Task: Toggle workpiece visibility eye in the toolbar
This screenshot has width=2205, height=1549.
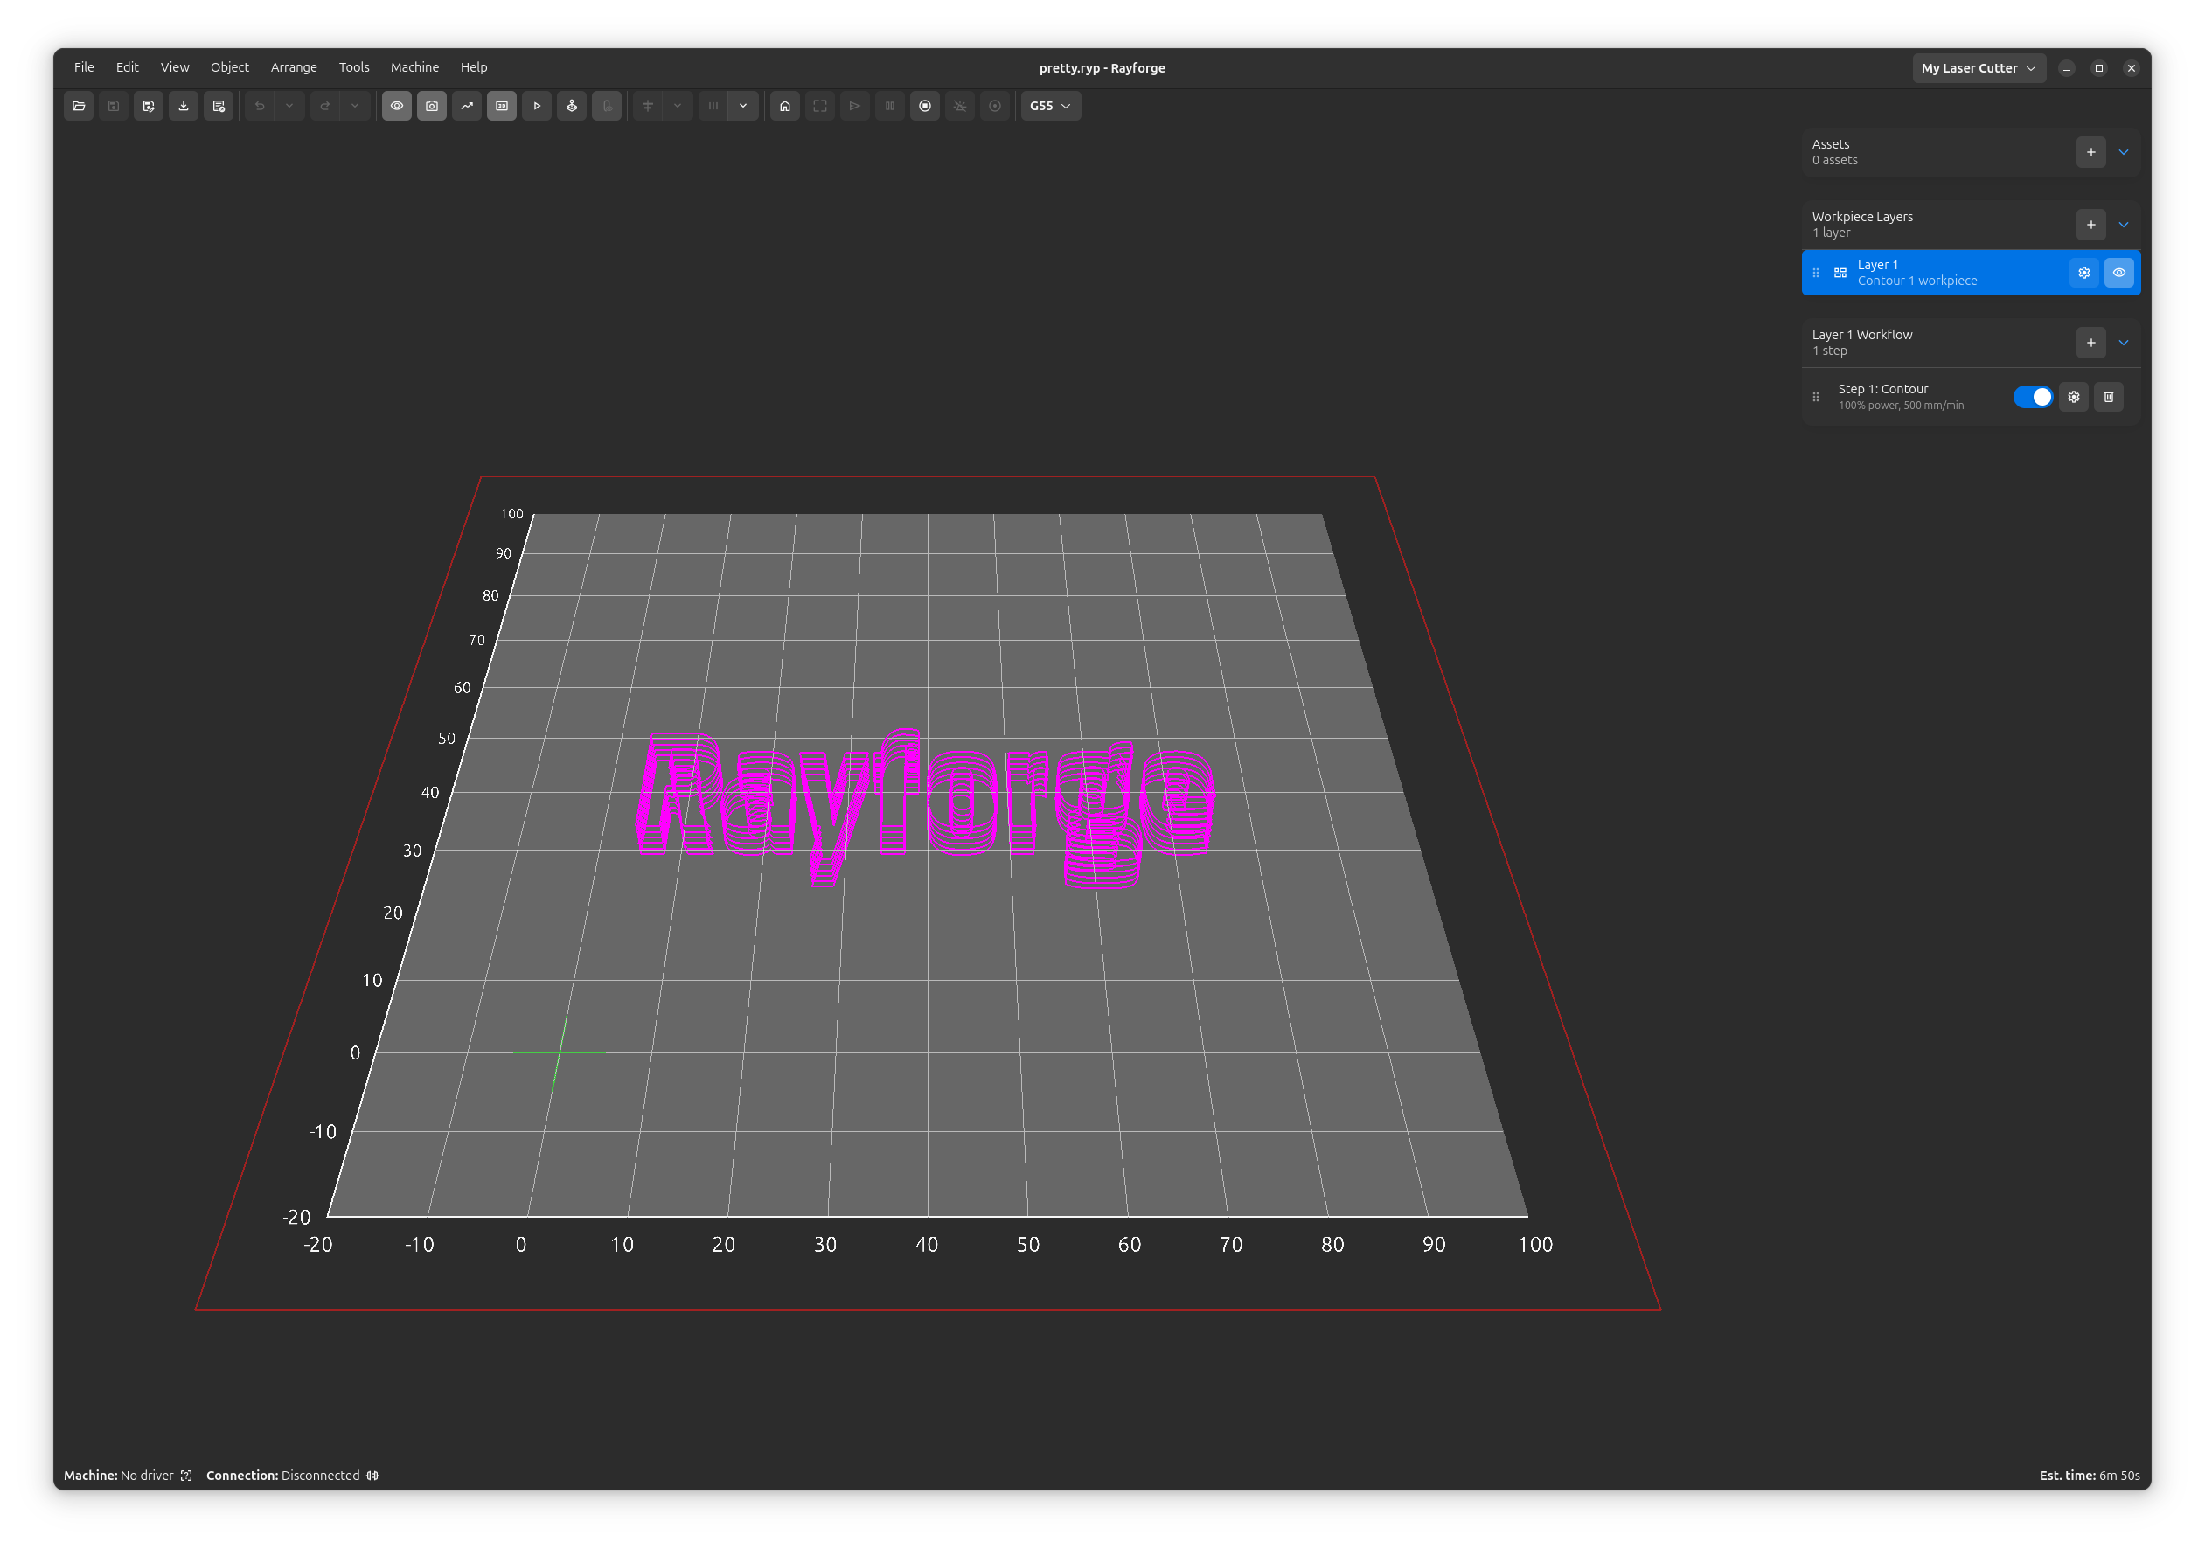Action: point(397,106)
